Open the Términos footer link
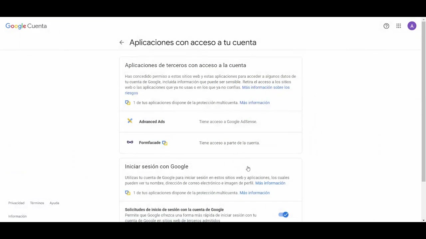The width and height of the screenshot is (426, 239). (x=37, y=203)
